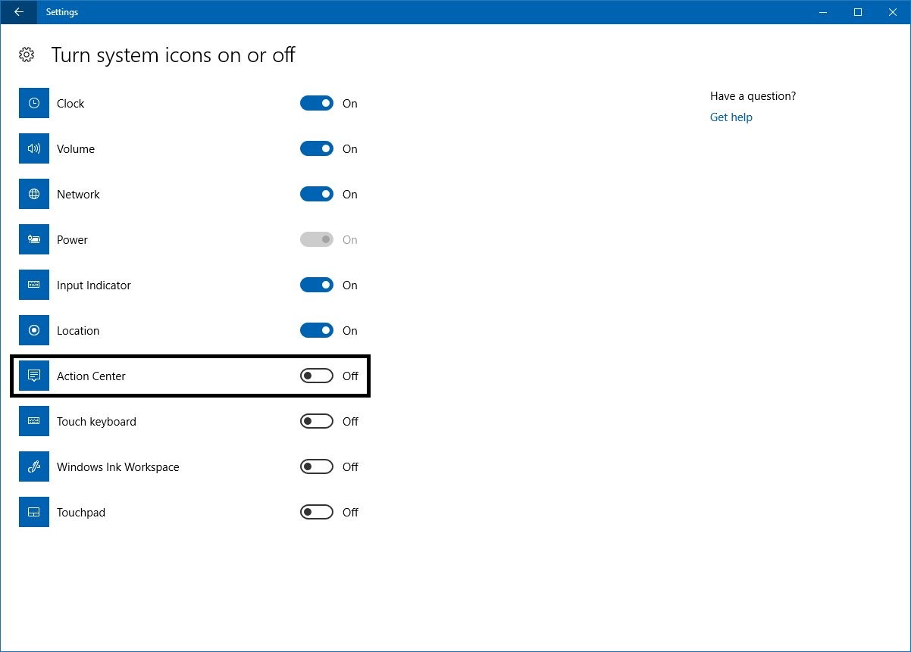Click the Touch keyboard icon
This screenshot has height=652, width=911.
[33, 421]
